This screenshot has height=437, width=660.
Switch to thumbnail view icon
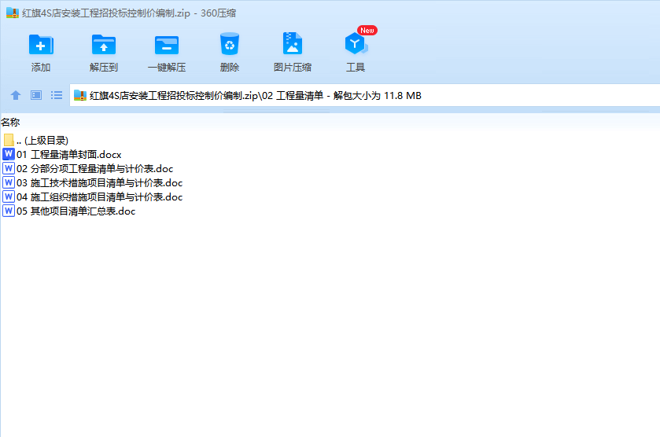[x=36, y=95]
